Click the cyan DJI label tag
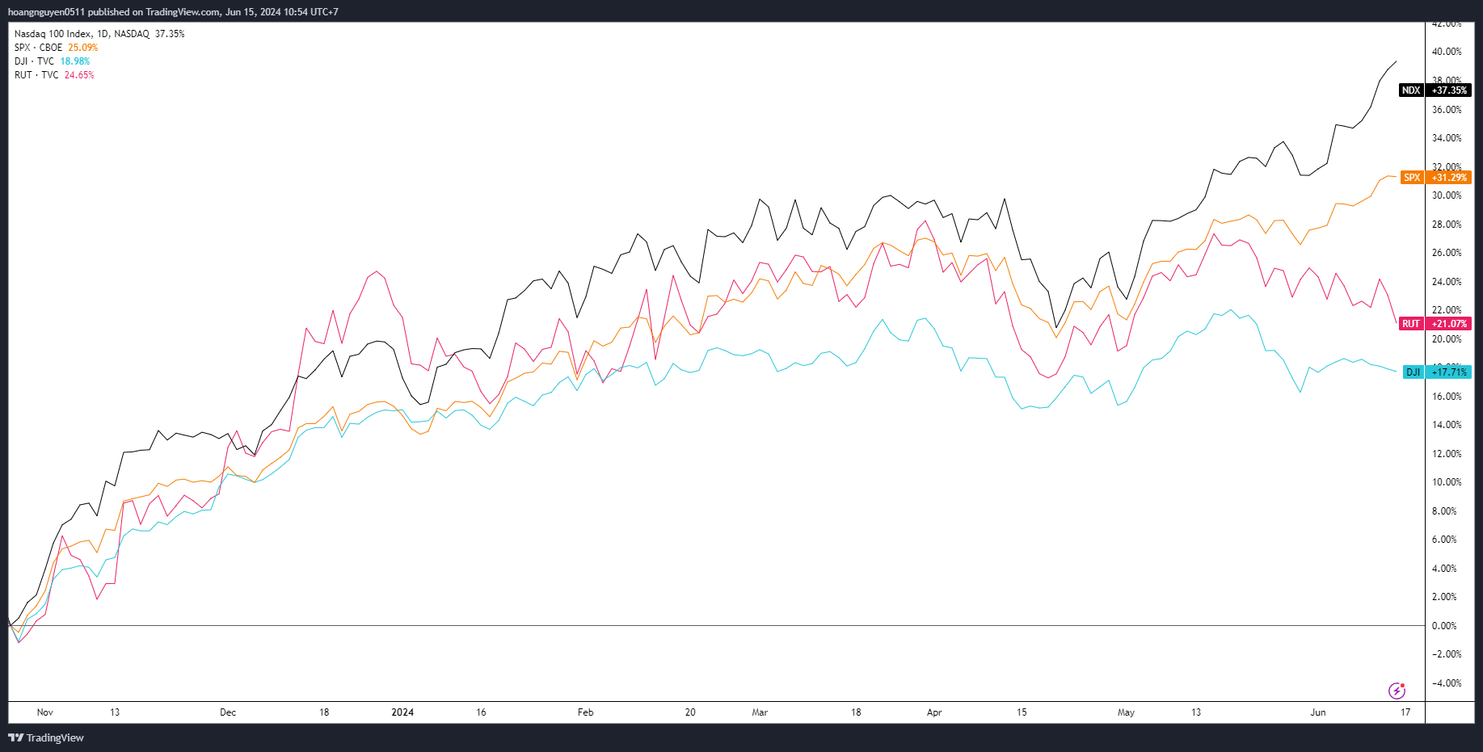Viewport: 1483px width, 752px height. coord(1413,372)
